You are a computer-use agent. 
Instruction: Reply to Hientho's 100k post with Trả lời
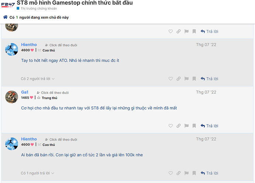tap(209, 173)
